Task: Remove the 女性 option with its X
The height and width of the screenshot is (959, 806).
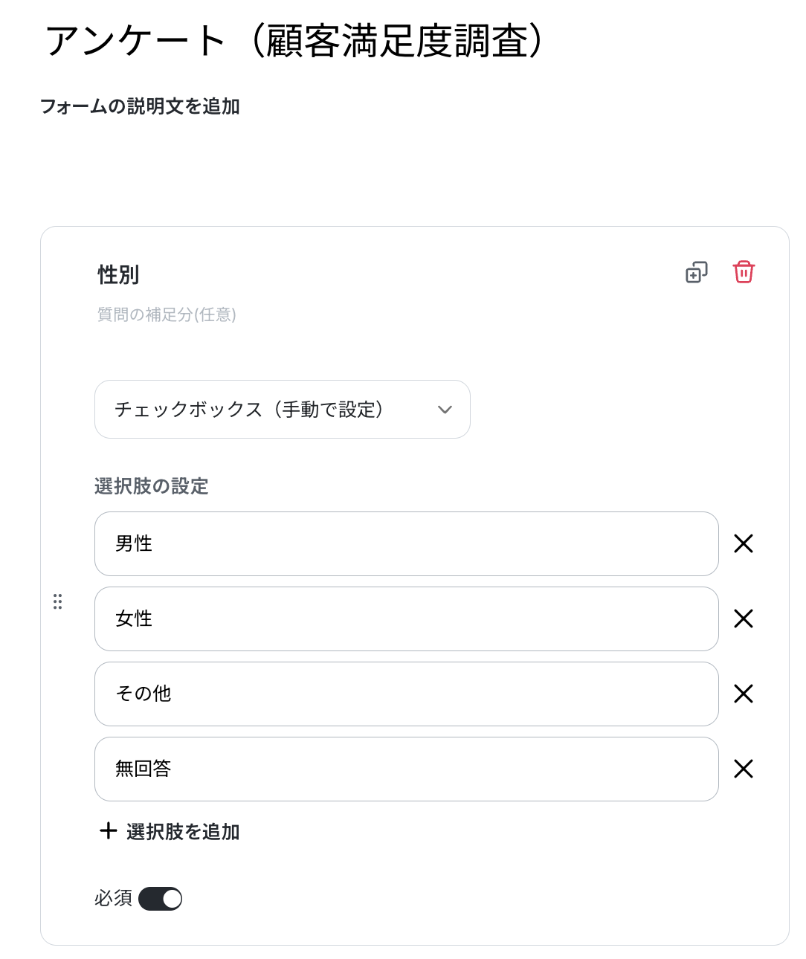Action: [x=744, y=619]
